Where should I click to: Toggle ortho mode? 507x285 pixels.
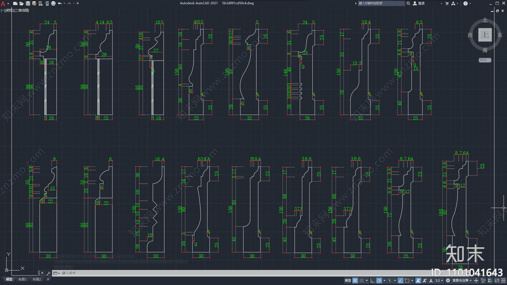[x=373, y=281]
